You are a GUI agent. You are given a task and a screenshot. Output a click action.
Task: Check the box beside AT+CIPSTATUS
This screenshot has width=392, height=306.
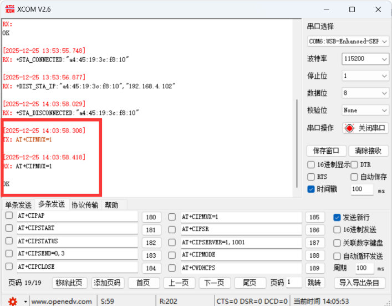pyautogui.click(x=9, y=241)
